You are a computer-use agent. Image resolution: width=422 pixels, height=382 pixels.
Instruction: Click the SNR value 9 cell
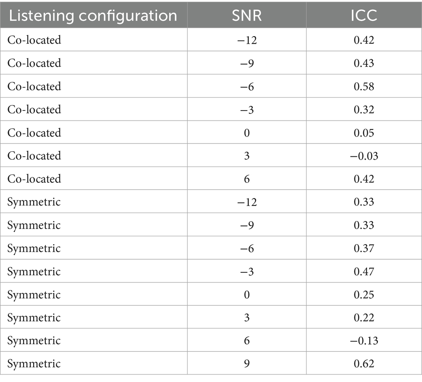tap(246, 364)
